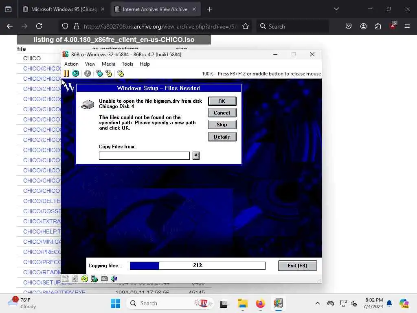The width and height of the screenshot is (417, 313).
Task: Open clock and date showing 8:02 PM
Action: point(374,303)
